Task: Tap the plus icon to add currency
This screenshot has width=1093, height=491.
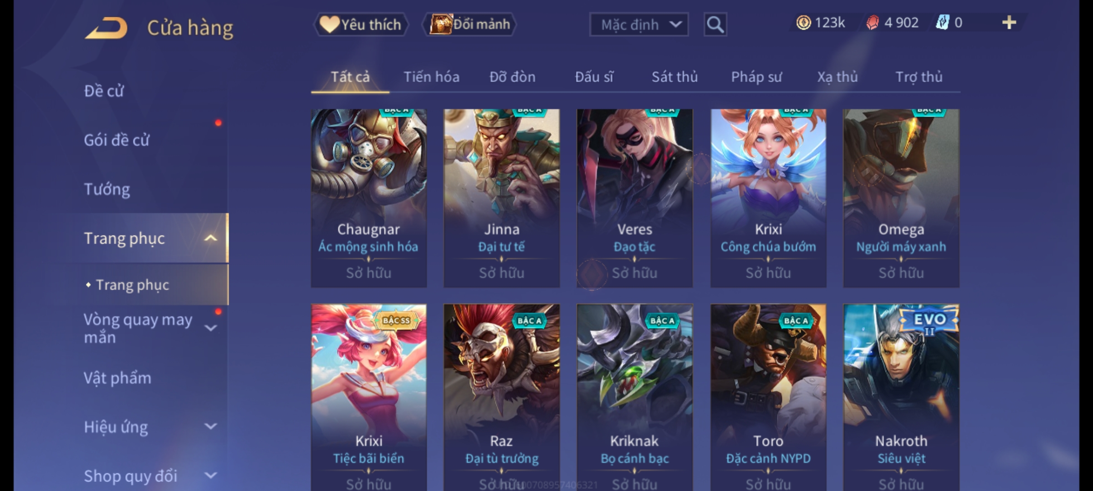Action: [x=1009, y=23]
